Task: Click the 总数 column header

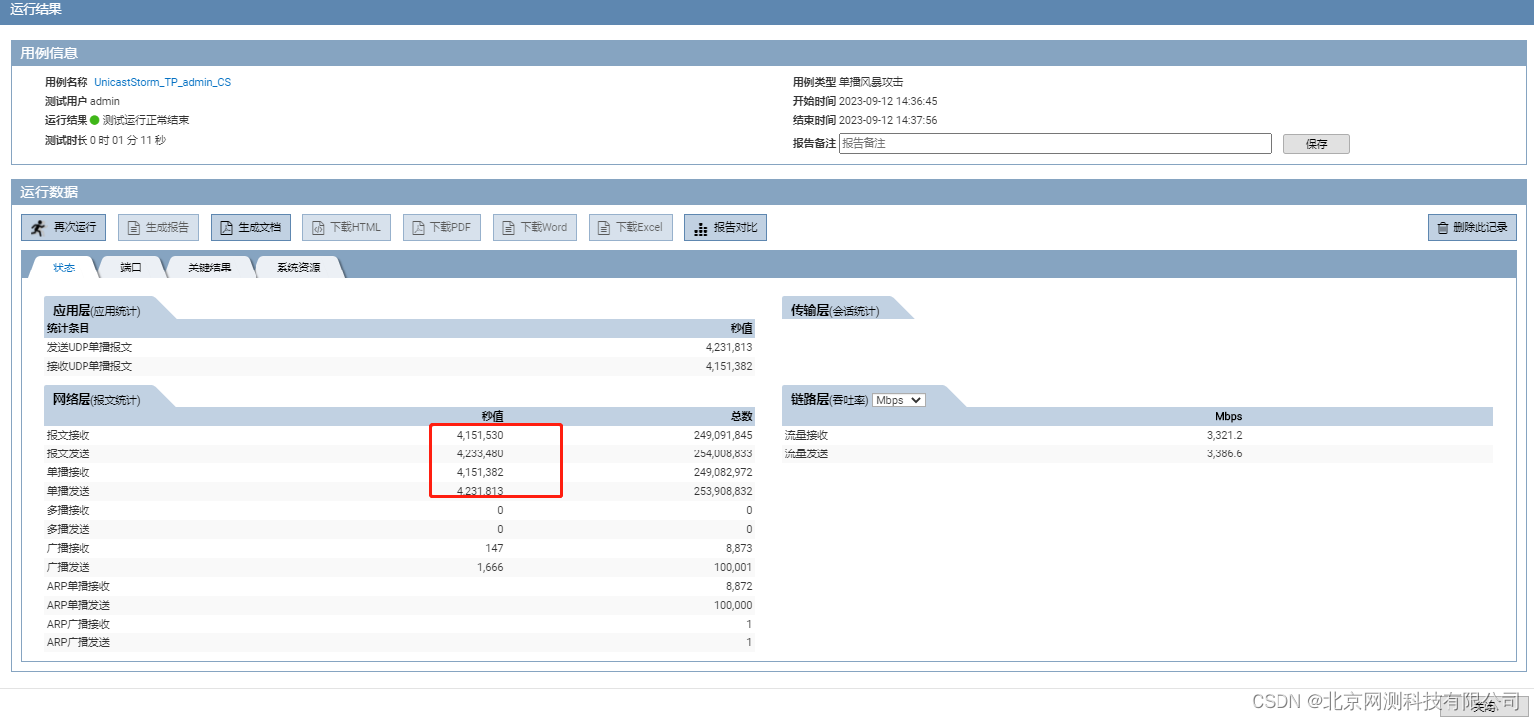Action: point(741,416)
